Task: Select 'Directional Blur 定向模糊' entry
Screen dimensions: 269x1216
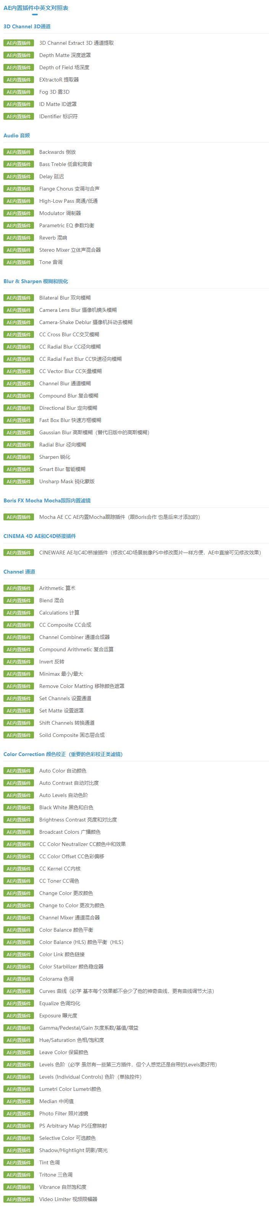Action: tap(68, 408)
